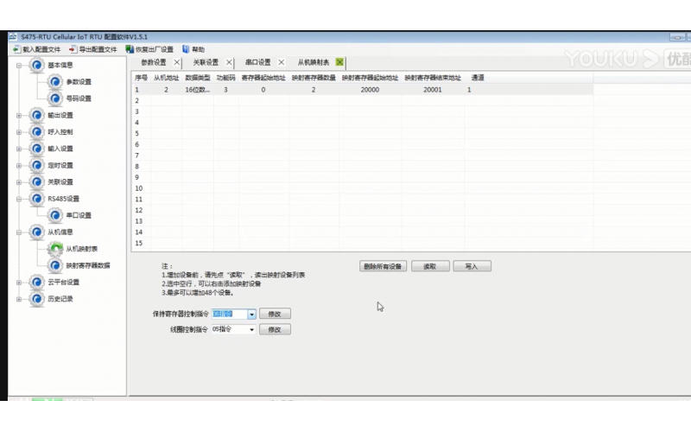This screenshot has width=691, height=432.
Task: Close the 关联设置 tab with its X
Action: [x=229, y=62]
